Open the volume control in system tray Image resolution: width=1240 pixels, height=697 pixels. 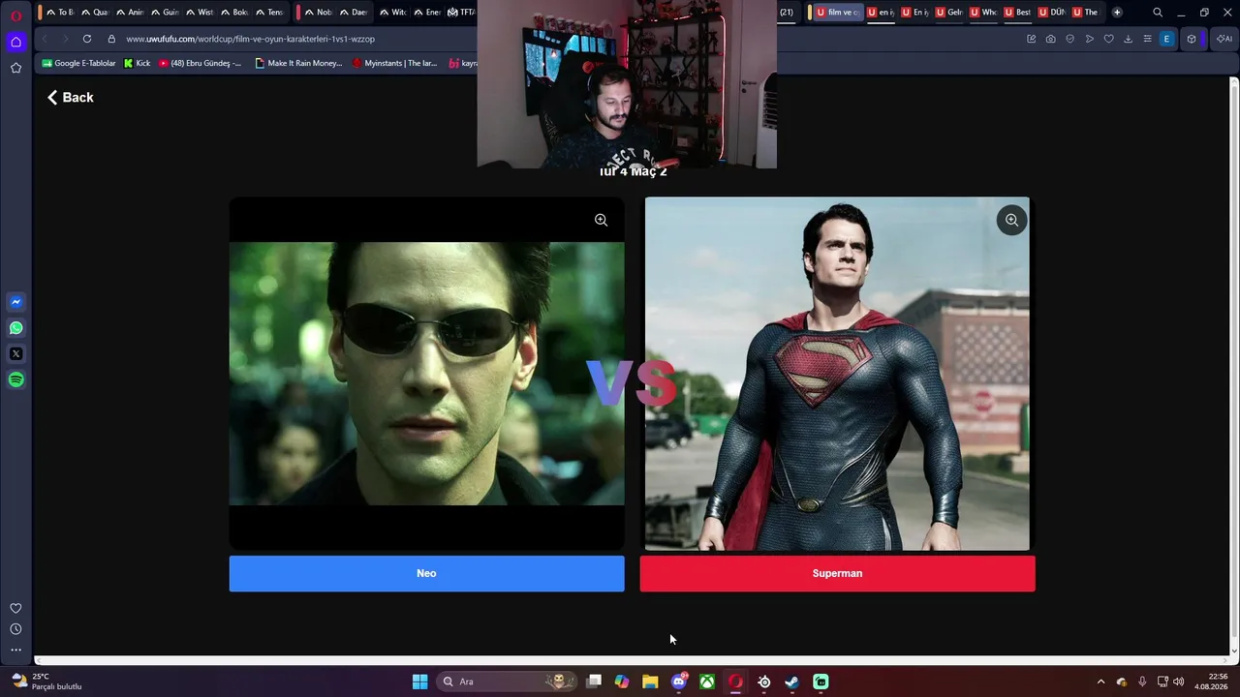pyautogui.click(x=1179, y=682)
